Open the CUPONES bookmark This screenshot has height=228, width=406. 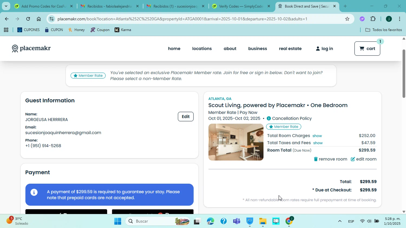click(28, 30)
